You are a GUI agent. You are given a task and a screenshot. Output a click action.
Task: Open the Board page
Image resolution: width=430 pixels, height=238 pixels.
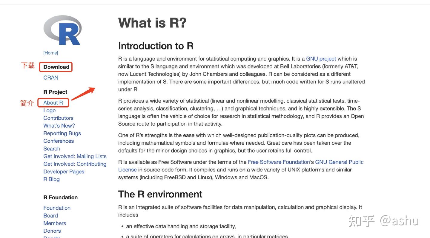[50, 215]
